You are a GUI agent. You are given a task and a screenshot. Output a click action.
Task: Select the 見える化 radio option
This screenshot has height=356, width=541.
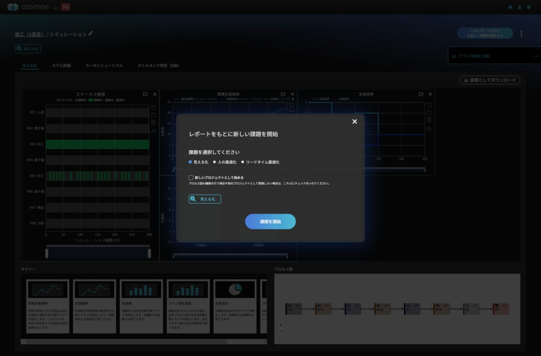pyautogui.click(x=190, y=162)
